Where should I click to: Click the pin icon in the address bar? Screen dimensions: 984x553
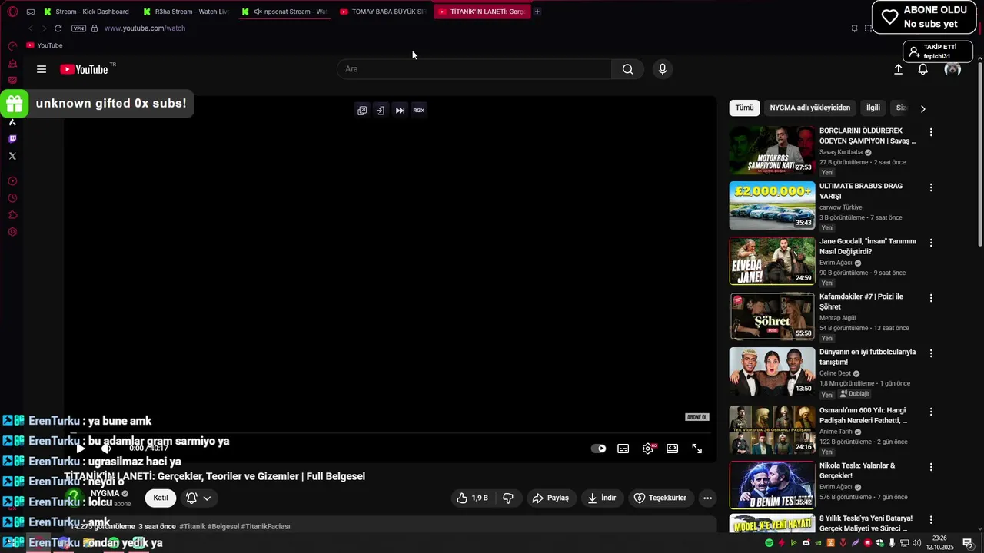click(854, 28)
